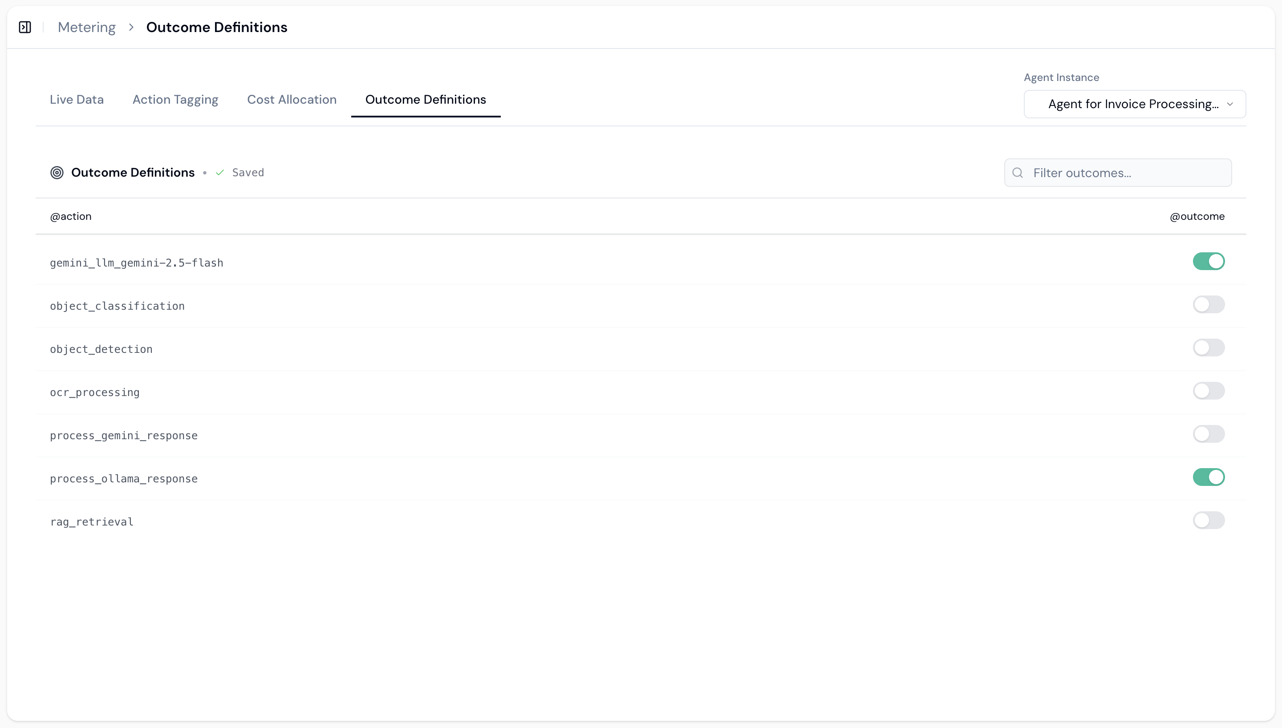Collapse the sidebar using the panel icon
Viewport: 1282px width, 728px height.
pos(25,27)
